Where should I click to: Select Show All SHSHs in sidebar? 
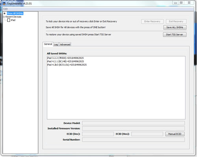15,13
